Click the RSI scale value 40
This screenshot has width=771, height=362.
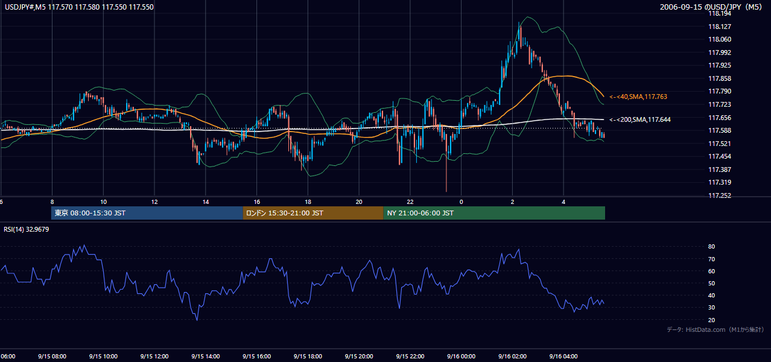(x=711, y=295)
